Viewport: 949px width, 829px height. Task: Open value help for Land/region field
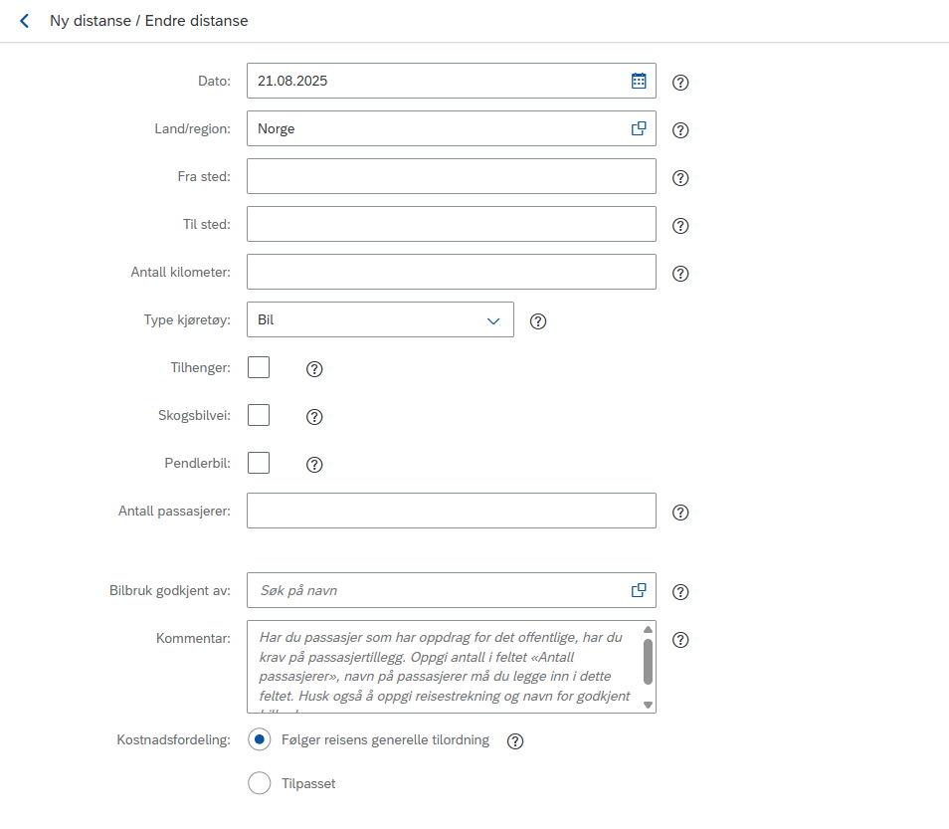coord(639,128)
